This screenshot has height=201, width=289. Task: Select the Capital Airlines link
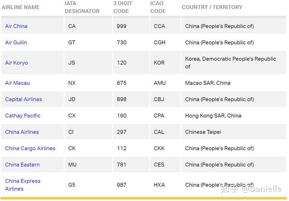(x=24, y=99)
